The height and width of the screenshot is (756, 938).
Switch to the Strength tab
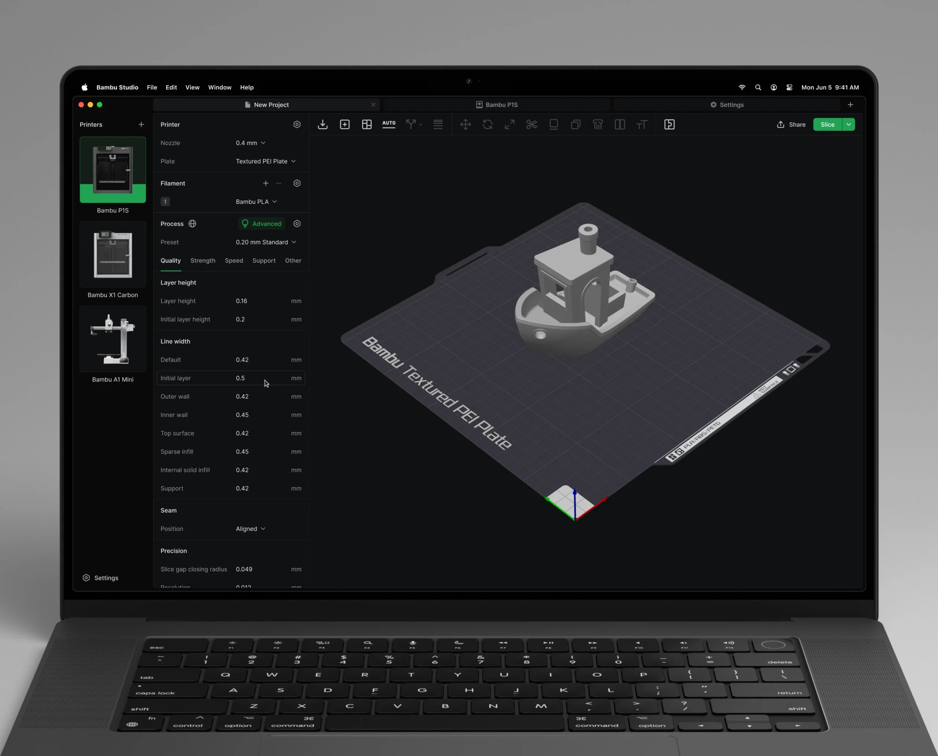pos(203,261)
